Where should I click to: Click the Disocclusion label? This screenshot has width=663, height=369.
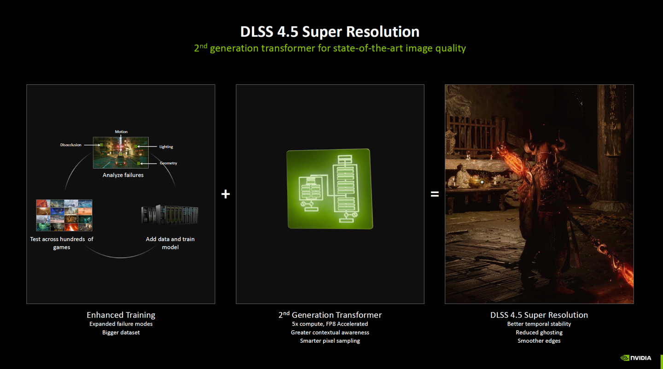point(70,145)
